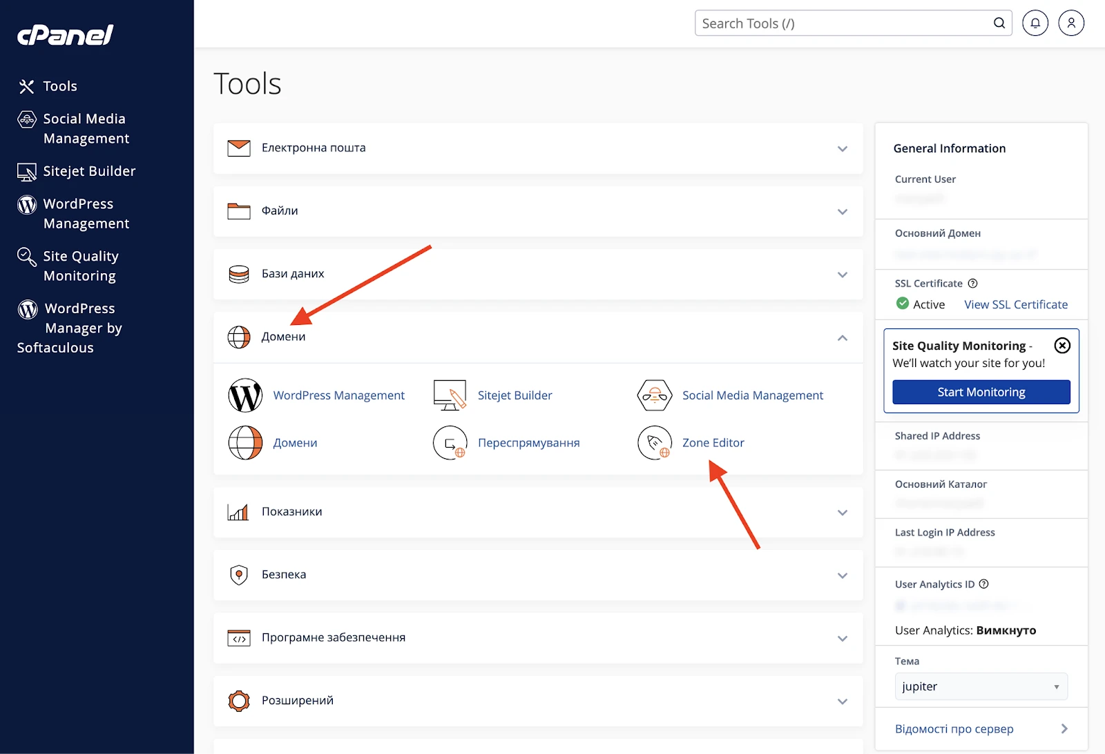Open the user account menu icon
The image size is (1105, 754).
click(1071, 23)
